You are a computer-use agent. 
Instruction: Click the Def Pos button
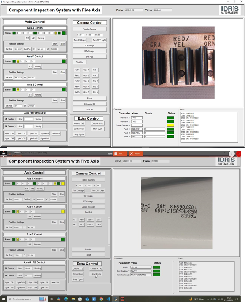(x=89, y=56)
